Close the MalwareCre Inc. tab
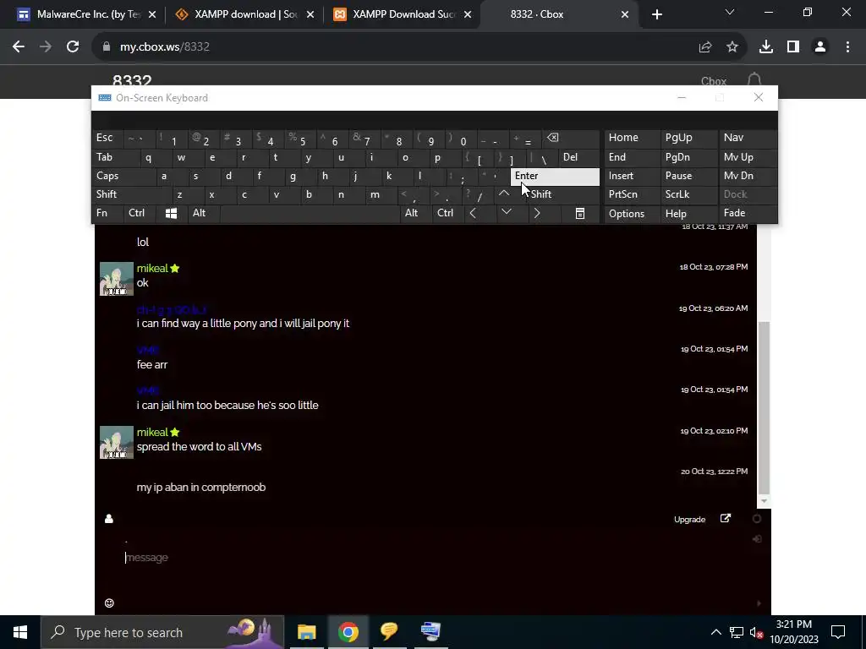 point(152,14)
